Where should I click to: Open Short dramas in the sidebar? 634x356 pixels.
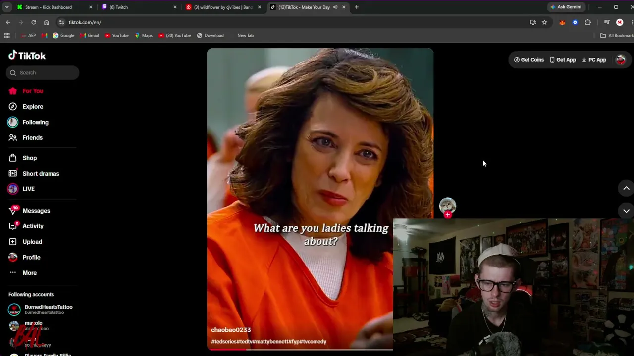click(x=41, y=174)
